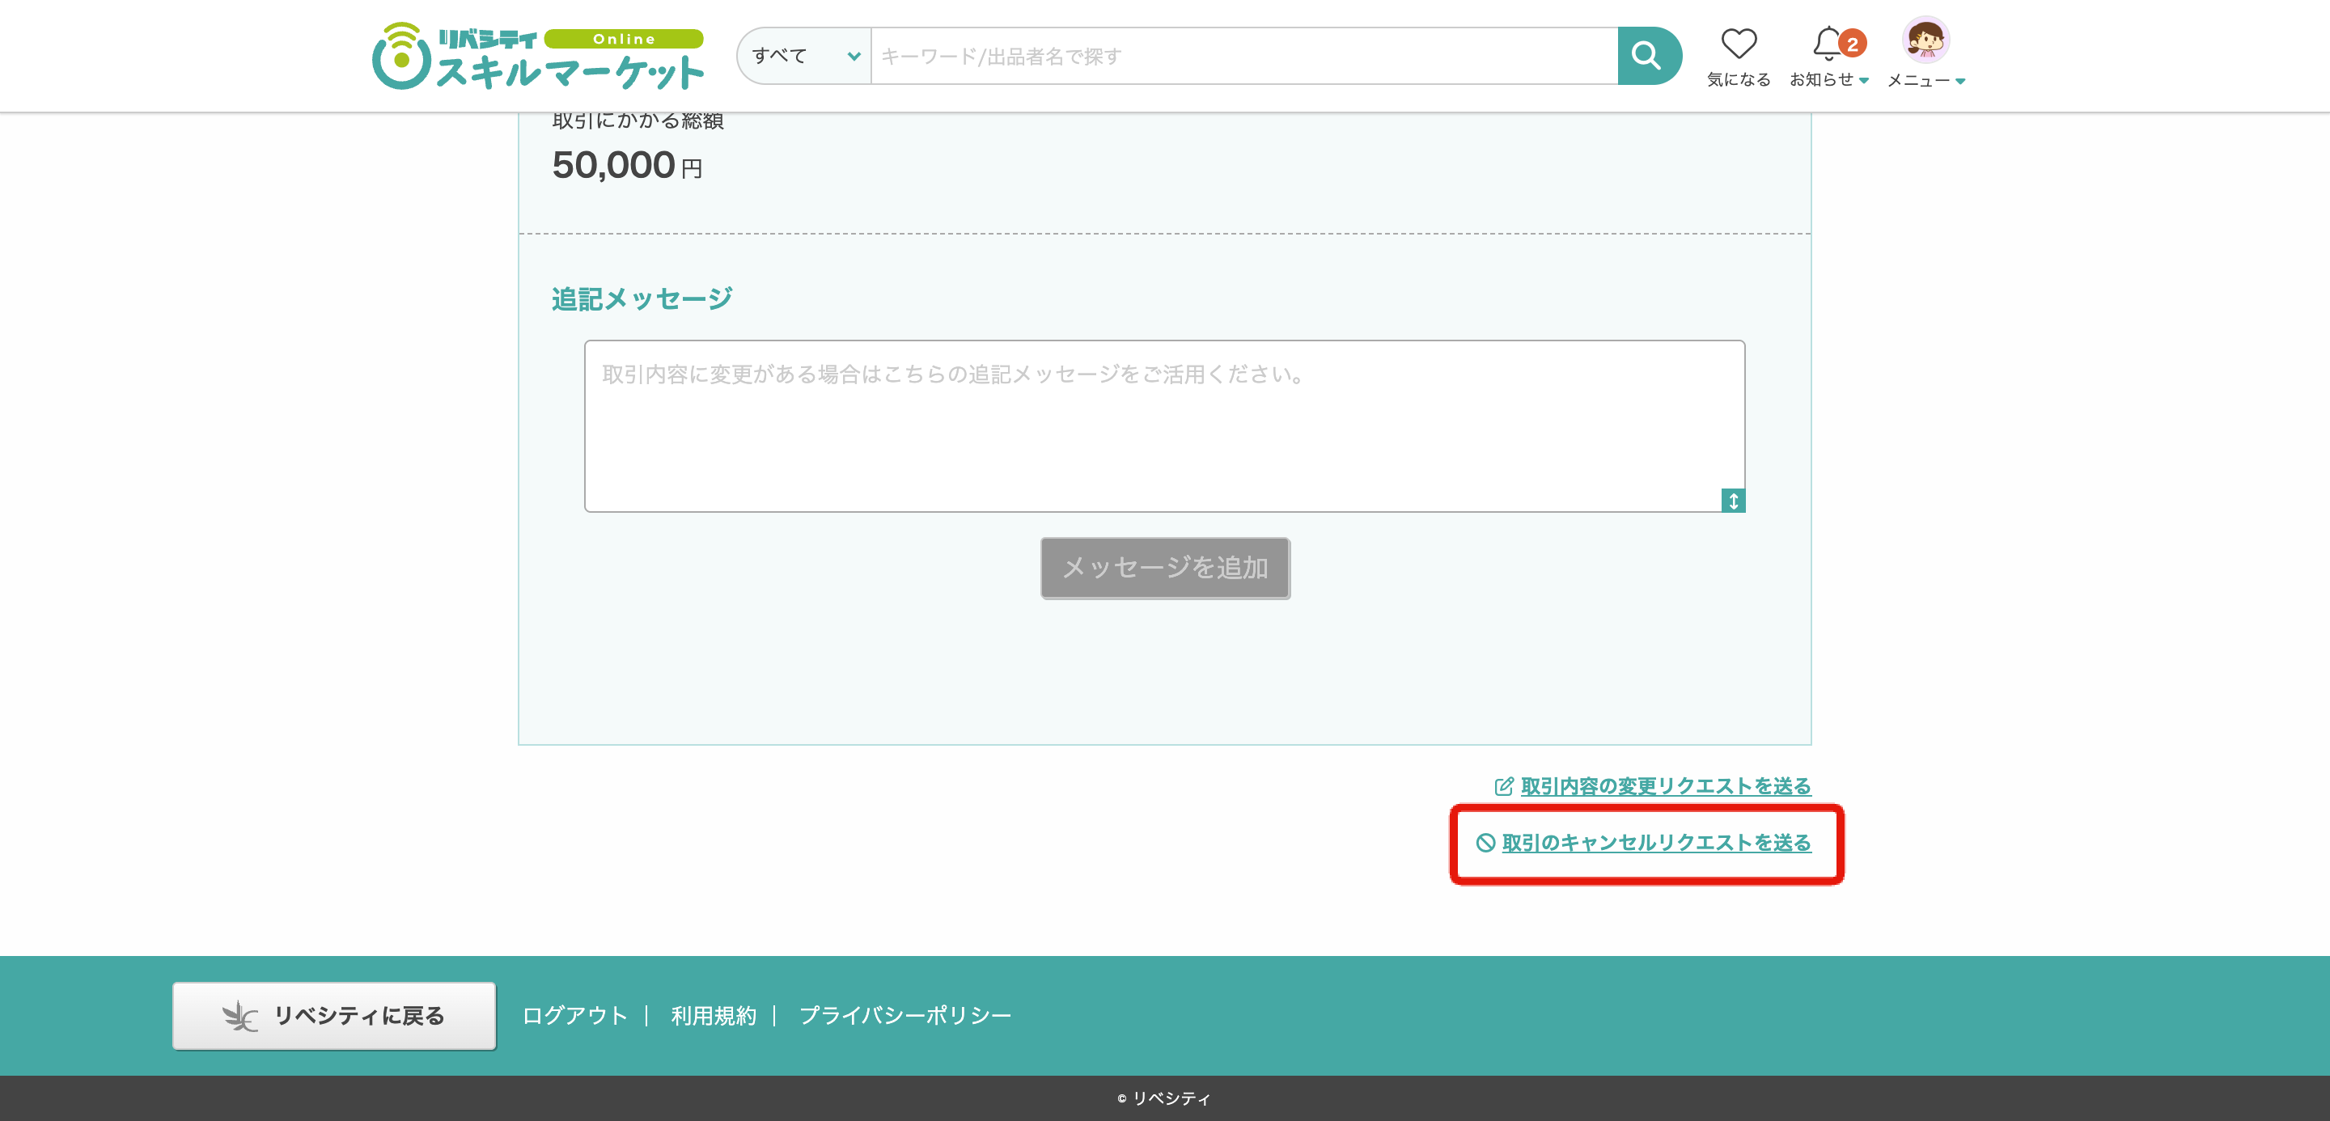This screenshot has height=1121, width=2330.
Task: Click the textarea resize handle icon
Action: [1733, 501]
